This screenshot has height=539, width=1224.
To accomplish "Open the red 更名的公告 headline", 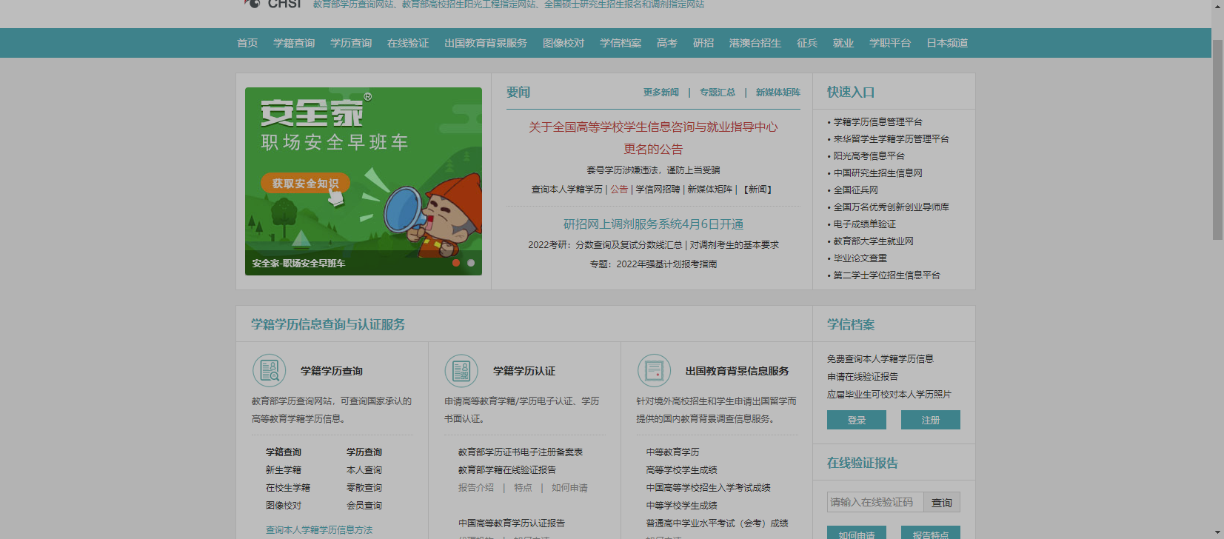I will (x=653, y=149).
